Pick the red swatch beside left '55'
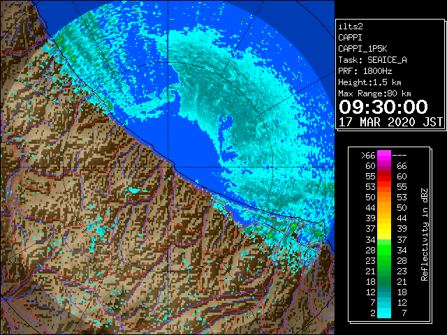The image size is (447, 335). coord(384,177)
